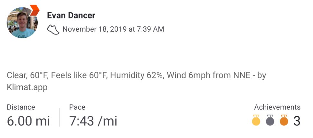Screen dimensions: 313x138
Task: Select the silver medal achievement icon
Action: 270,120
